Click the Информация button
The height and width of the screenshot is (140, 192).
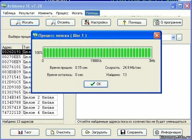pyautogui.click(x=168, y=132)
